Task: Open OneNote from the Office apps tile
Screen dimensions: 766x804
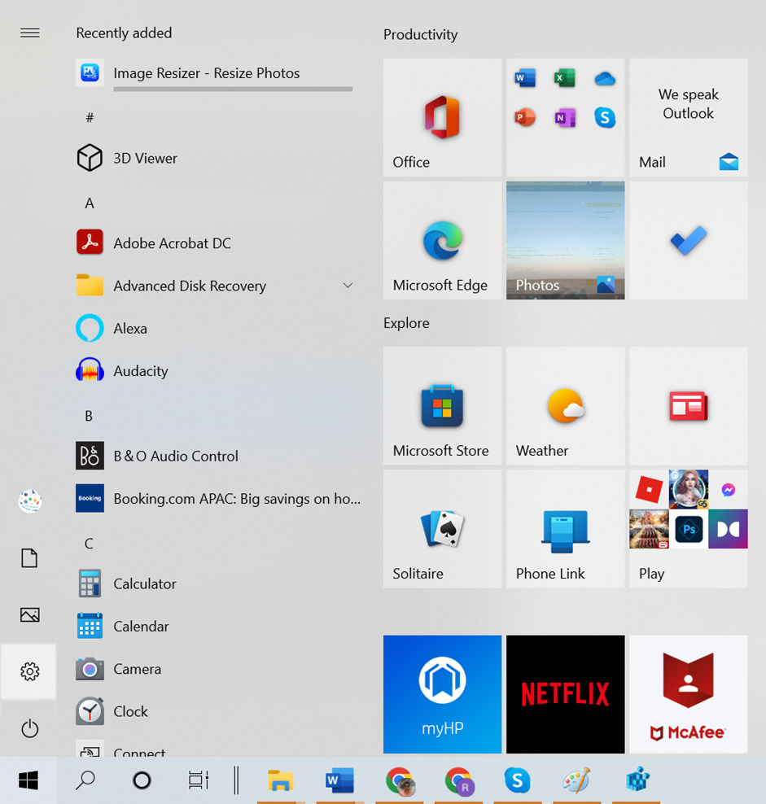Action: [x=565, y=117]
